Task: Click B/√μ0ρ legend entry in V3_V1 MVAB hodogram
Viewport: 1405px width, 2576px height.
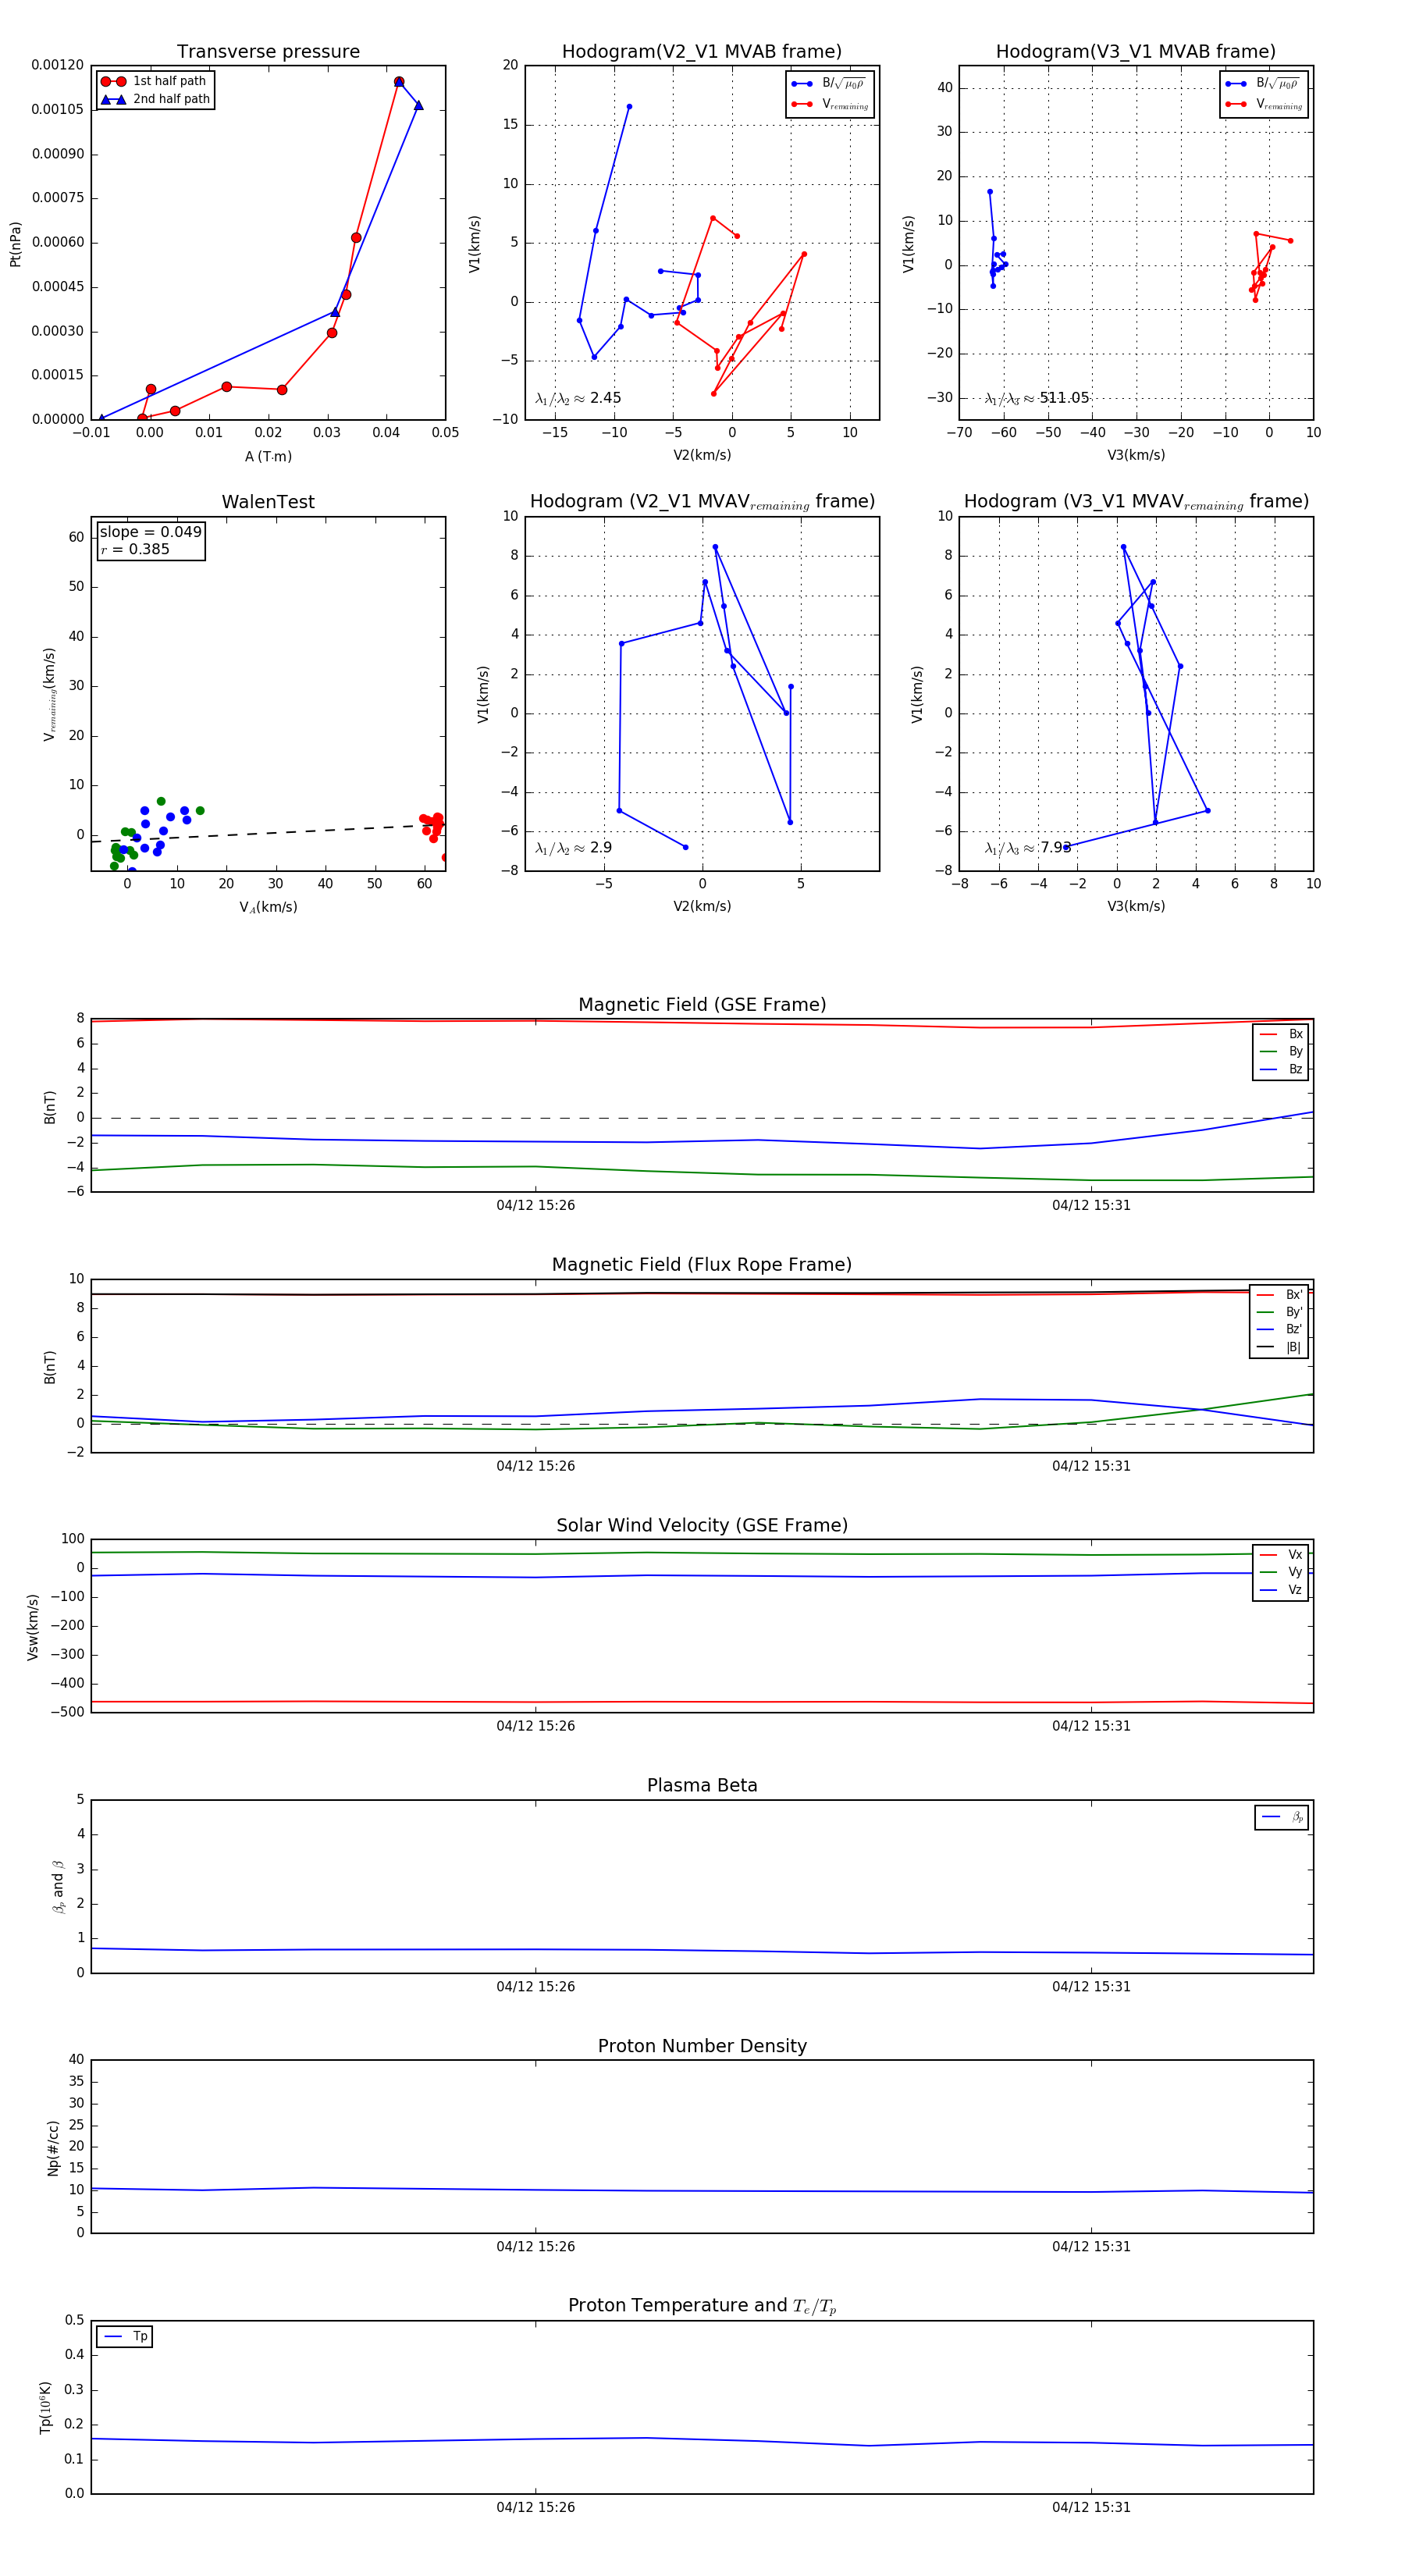Action: tap(1263, 84)
